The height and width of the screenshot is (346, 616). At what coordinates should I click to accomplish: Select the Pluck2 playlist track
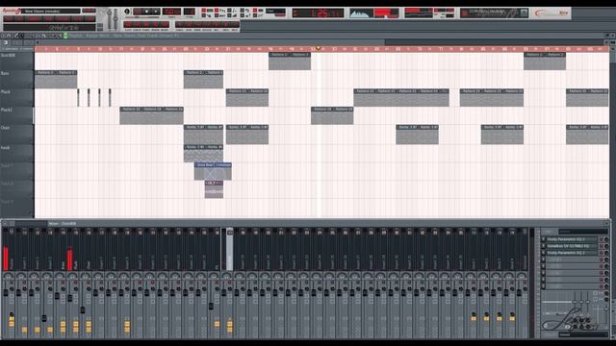17,115
